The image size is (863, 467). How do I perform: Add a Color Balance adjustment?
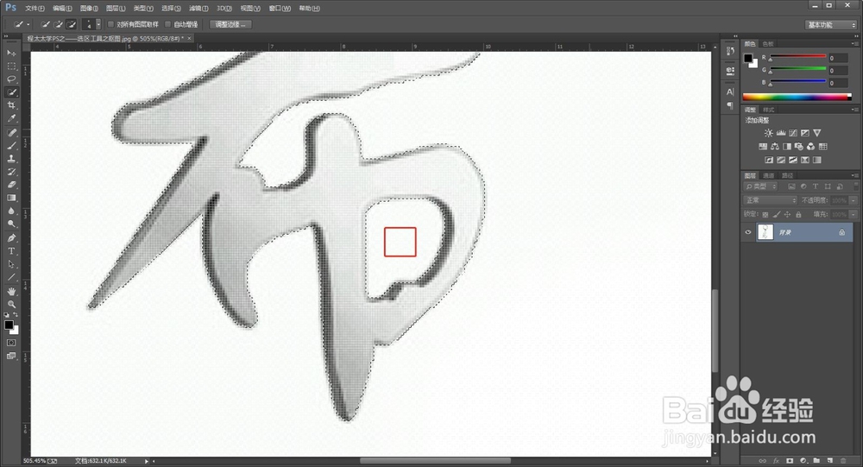tap(774, 147)
